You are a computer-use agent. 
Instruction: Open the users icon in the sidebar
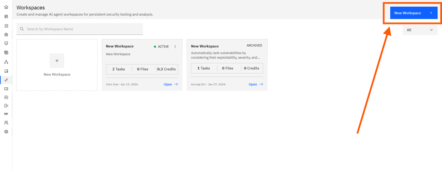[6, 123]
